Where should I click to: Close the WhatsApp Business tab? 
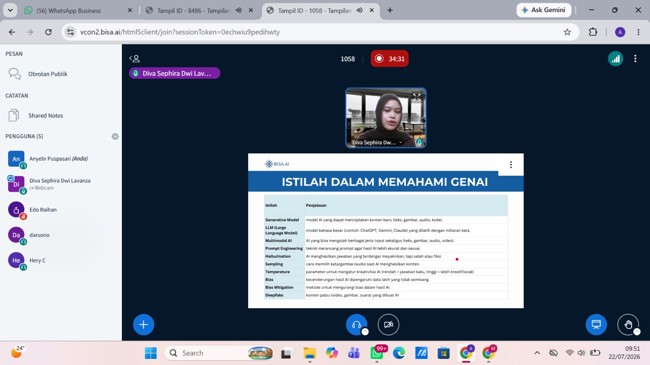[x=130, y=10]
